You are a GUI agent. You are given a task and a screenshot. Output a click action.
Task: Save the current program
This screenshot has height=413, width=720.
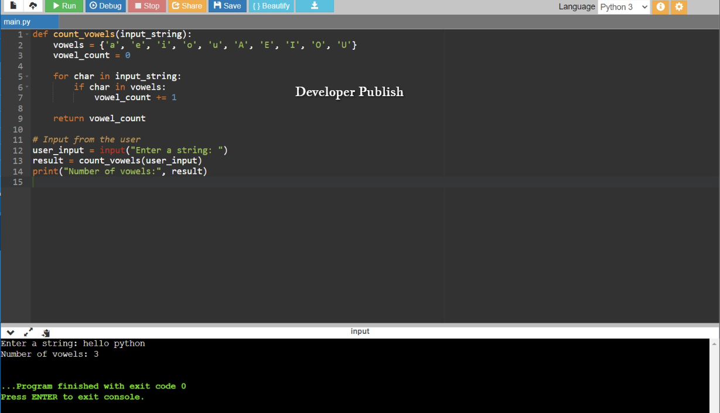click(x=227, y=6)
